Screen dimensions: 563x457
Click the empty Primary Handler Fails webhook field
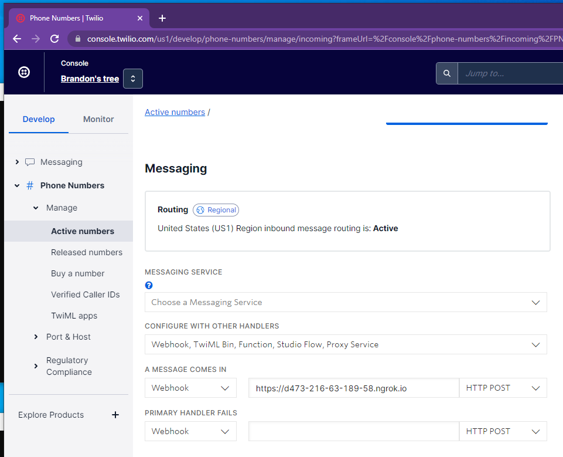click(x=353, y=431)
